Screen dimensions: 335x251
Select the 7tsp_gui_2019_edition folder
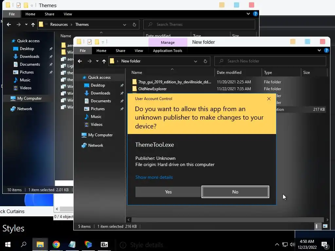click(x=171, y=82)
